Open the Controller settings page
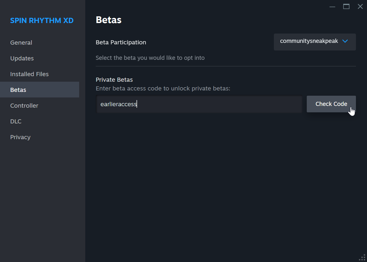Viewport: 367px width, 262px height. [x=40, y=106]
